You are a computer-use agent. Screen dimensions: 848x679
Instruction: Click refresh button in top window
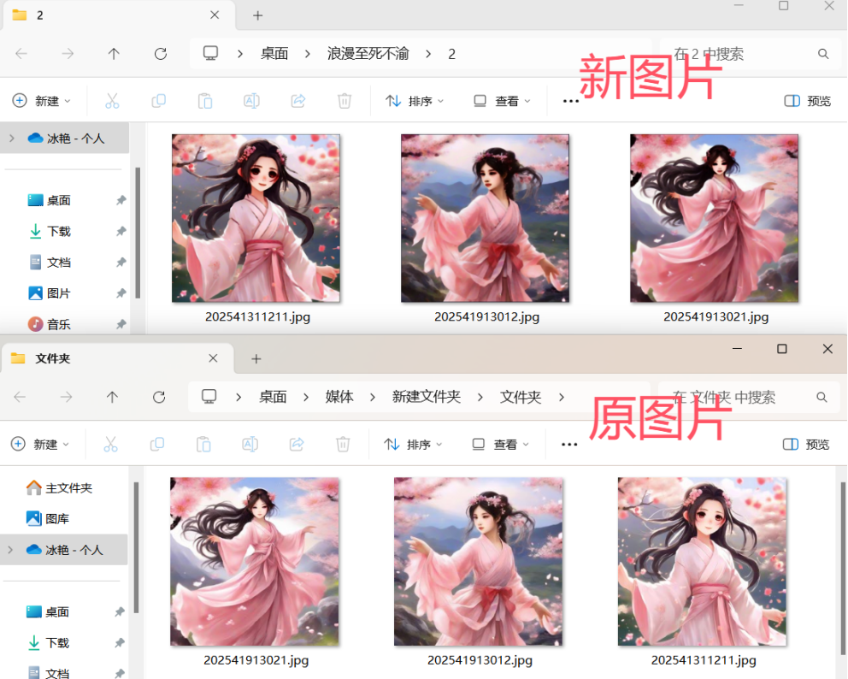160,54
